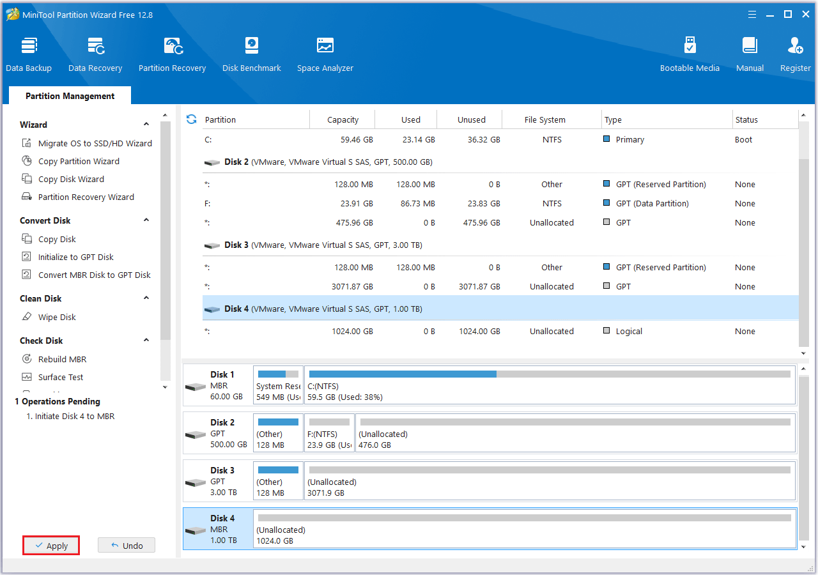Click the Wipe Disk eraser icon
818x575 pixels.
click(x=27, y=317)
